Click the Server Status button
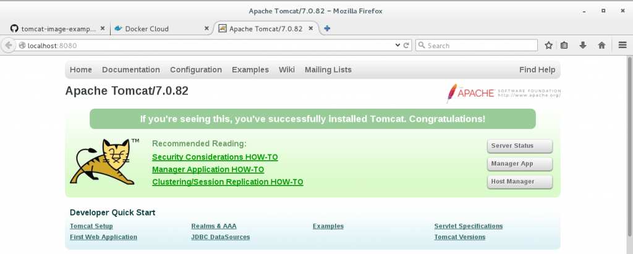This screenshot has height=254, width=633. click(519, 146)
